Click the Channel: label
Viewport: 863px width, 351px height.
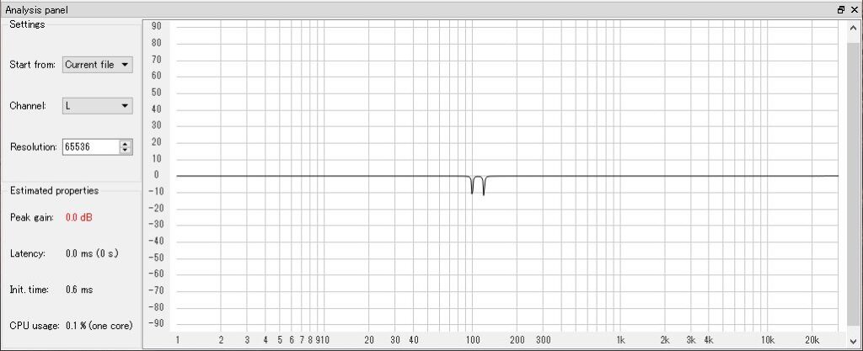pyautogui.click(x=28, y=106)
